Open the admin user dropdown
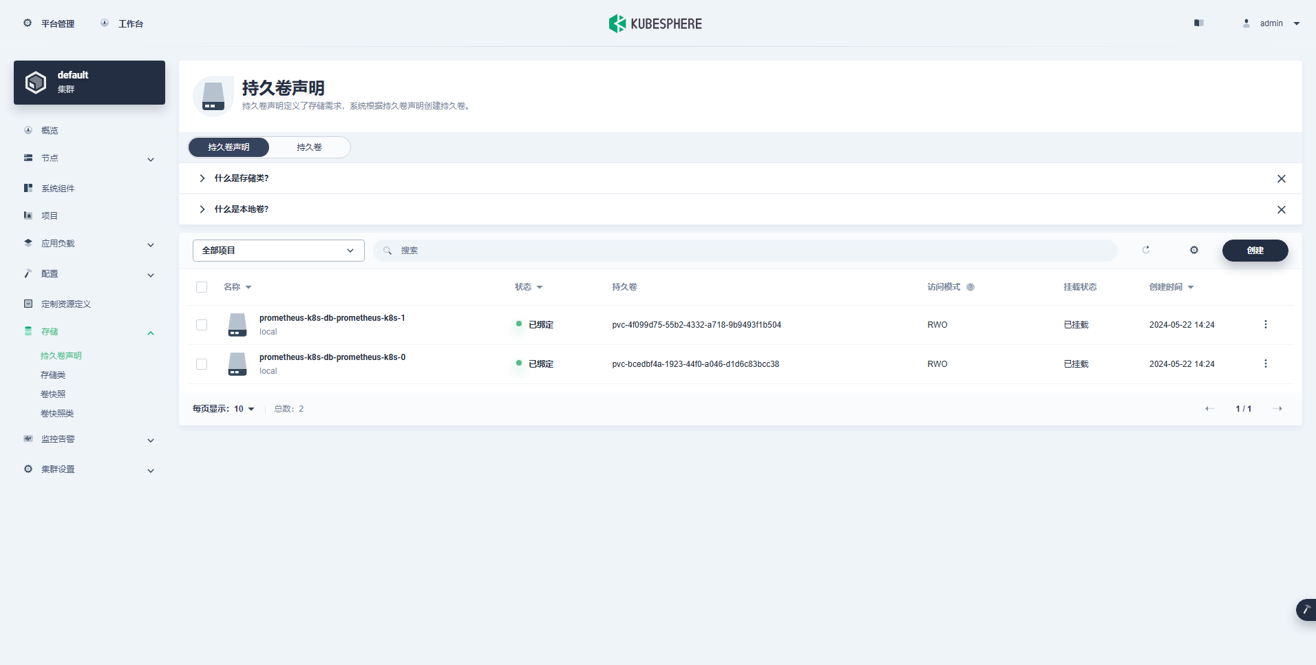1316x665 pixels. click(x=1271, y=23)
